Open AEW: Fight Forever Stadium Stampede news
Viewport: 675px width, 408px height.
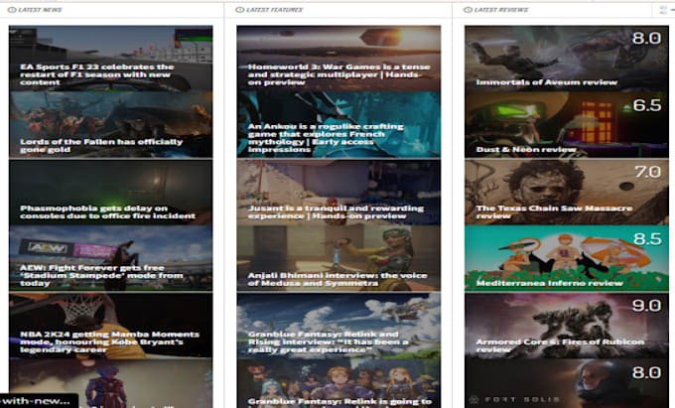coord(110,258)
